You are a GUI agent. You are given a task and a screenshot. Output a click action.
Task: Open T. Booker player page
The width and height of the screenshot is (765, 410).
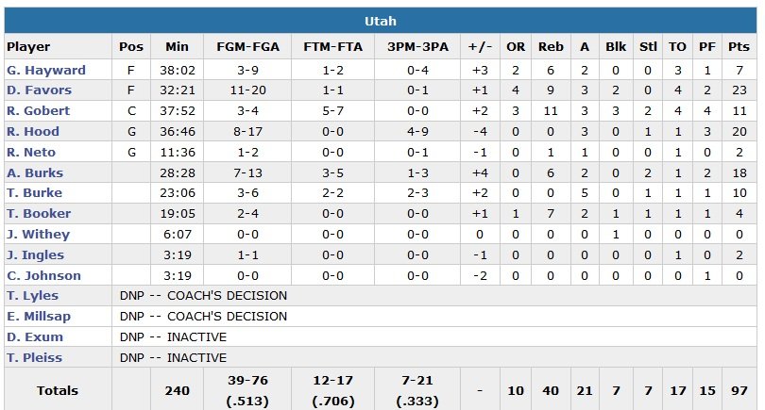click(x=39, y=214)
